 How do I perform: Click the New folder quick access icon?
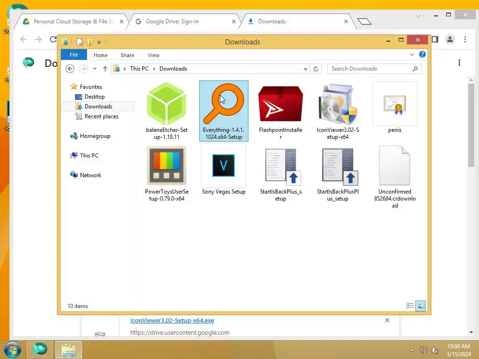click(90, 42)
